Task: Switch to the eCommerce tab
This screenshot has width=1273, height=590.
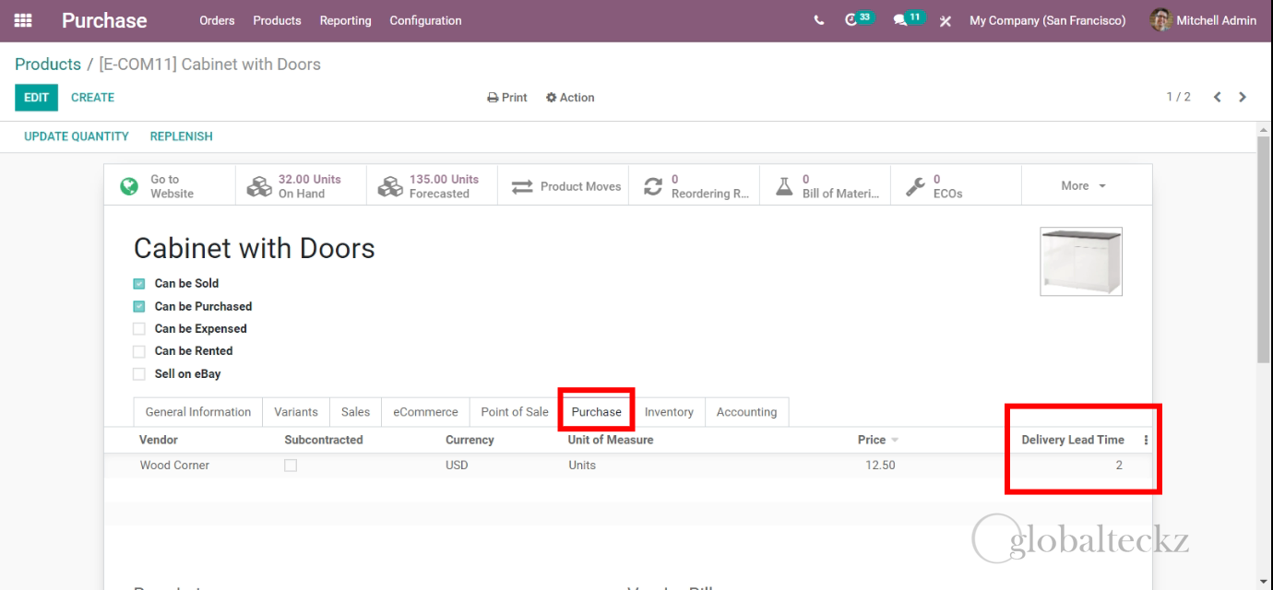Action: coord(425,412)
